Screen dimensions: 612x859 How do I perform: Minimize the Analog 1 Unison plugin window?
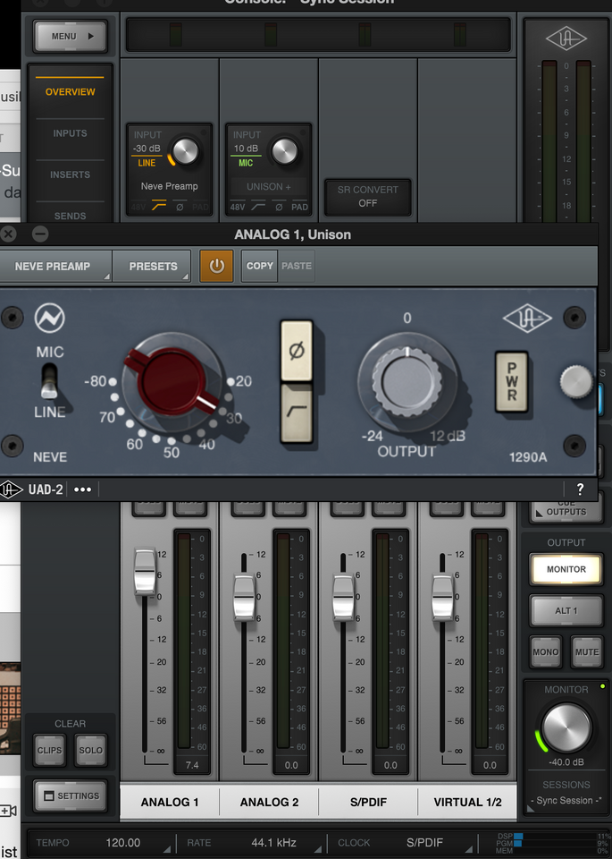coord(40,234)
